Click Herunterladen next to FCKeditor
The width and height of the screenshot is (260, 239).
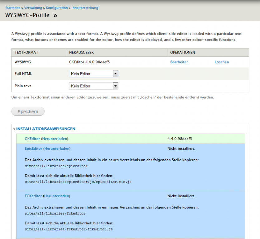56,196
